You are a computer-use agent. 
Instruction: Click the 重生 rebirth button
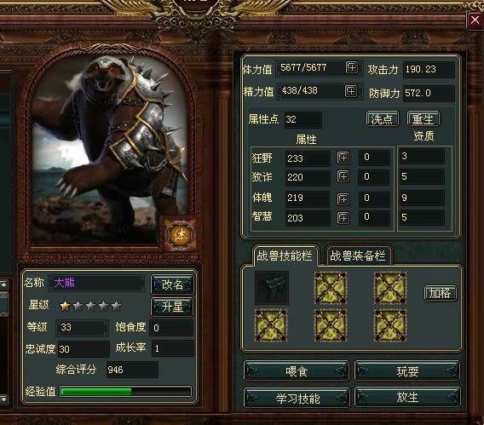(x=423, y=118)
